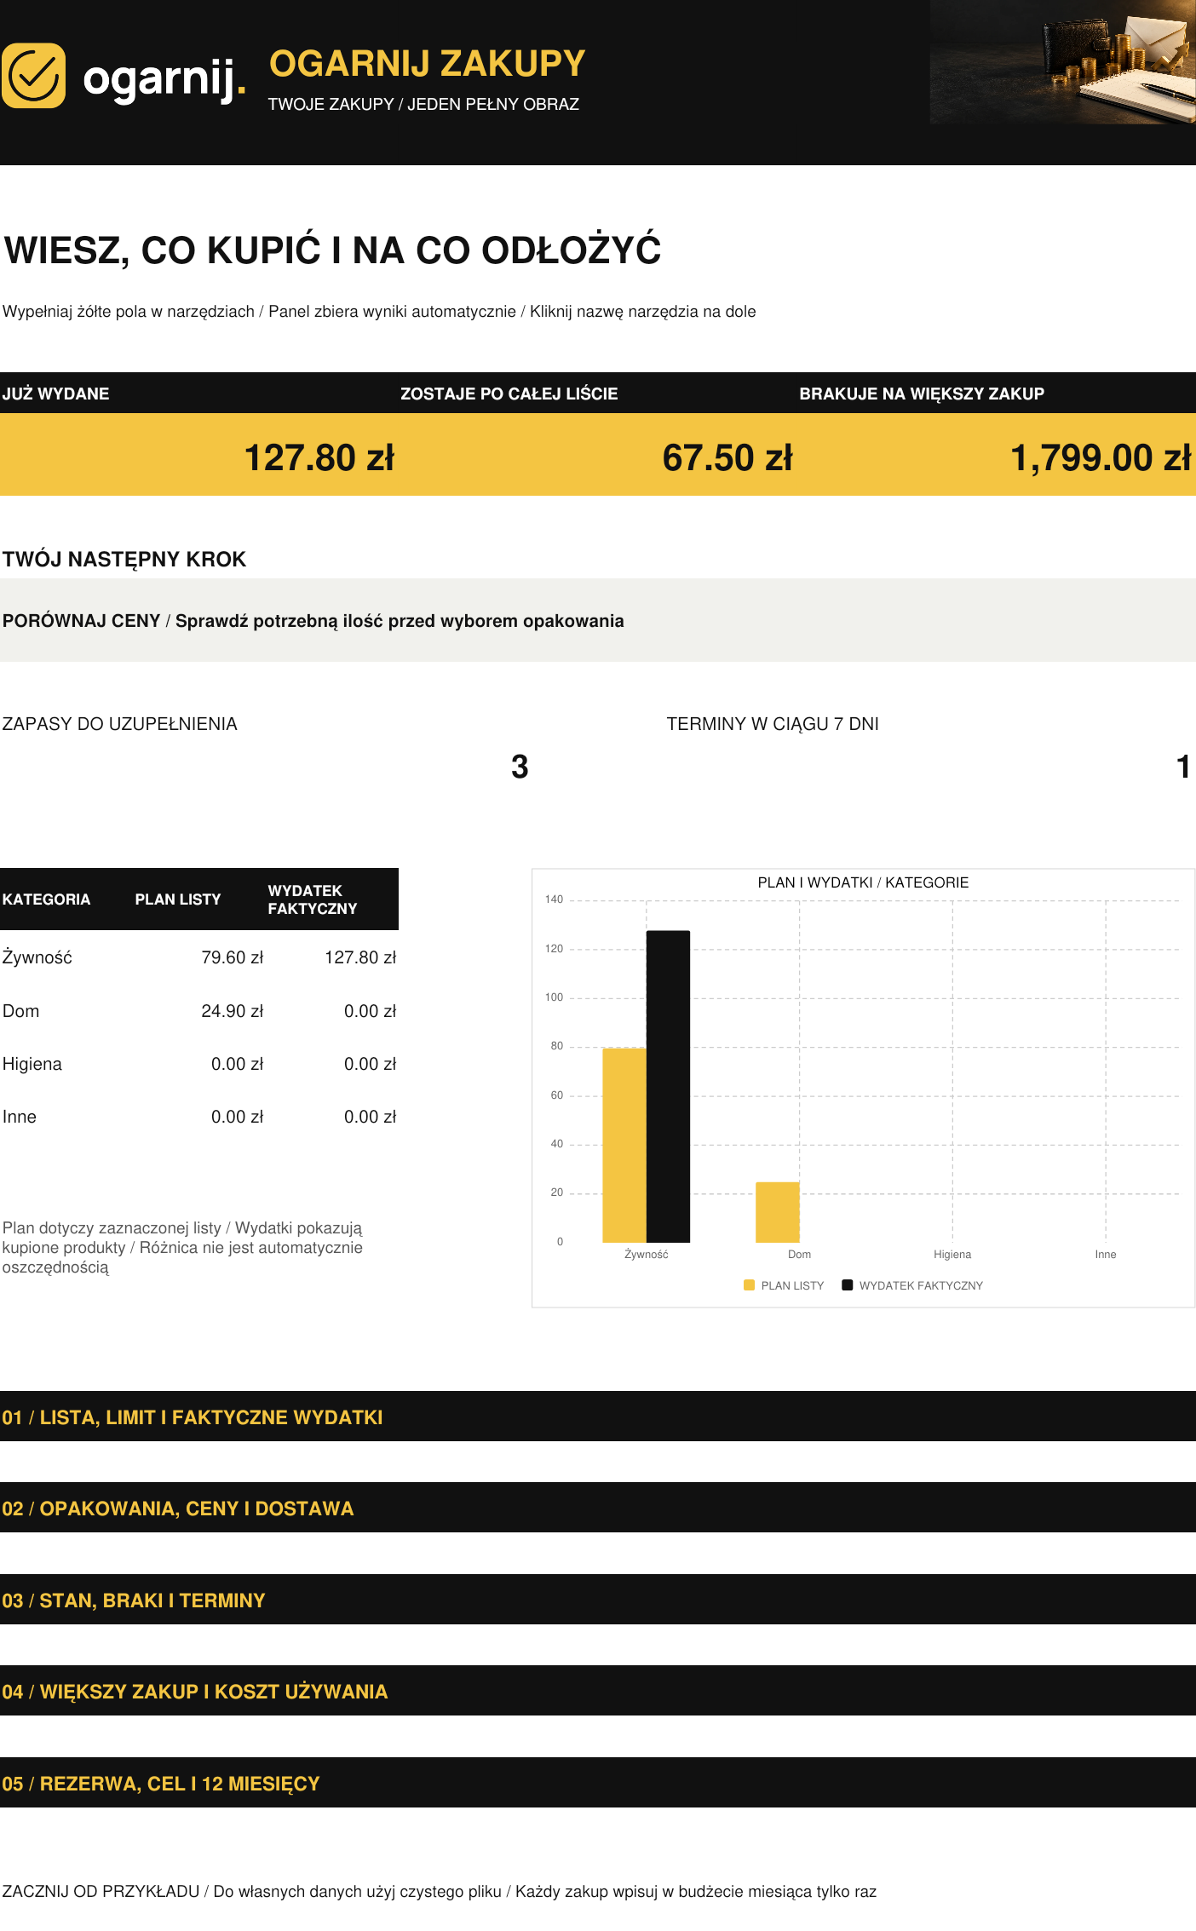Screen dimensions: 1196x1931
Task: Click the 1,799.00 zł missing amount
Action: [x=1101, y=457]
